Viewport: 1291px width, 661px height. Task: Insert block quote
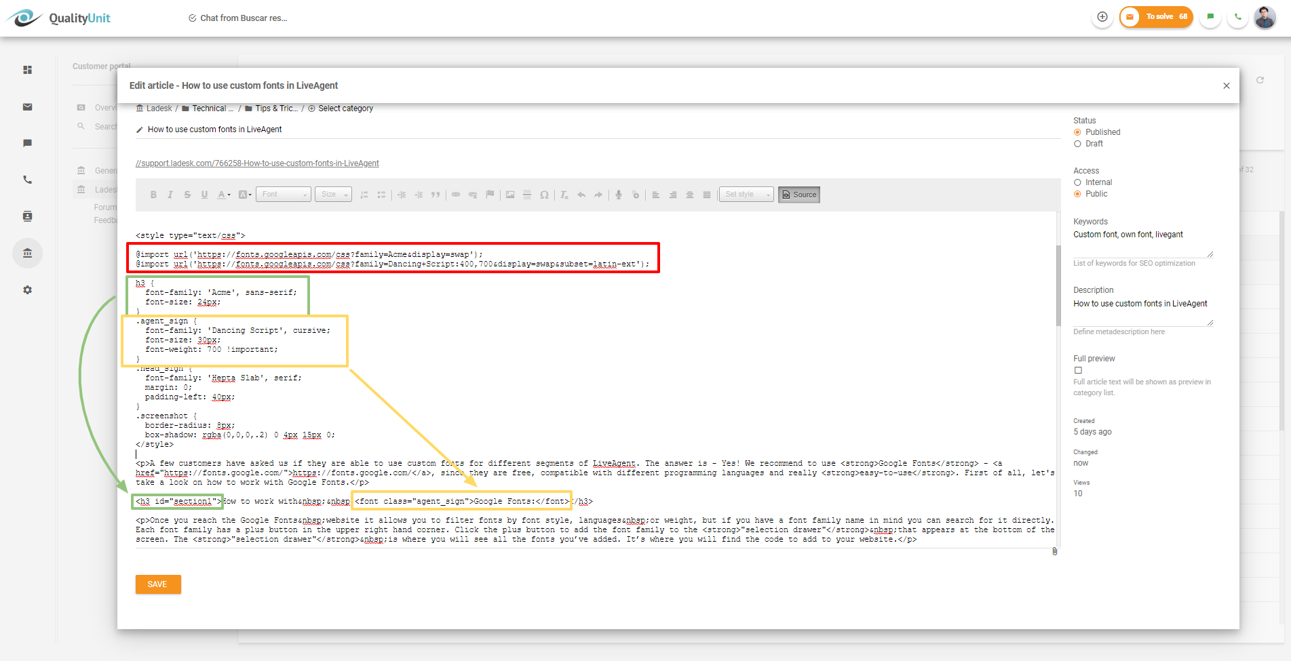coord(436,195)
